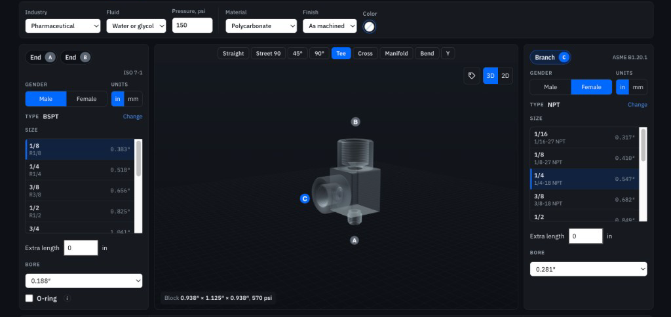Select Female gender in Branch panel

click(x=592, y=87)
